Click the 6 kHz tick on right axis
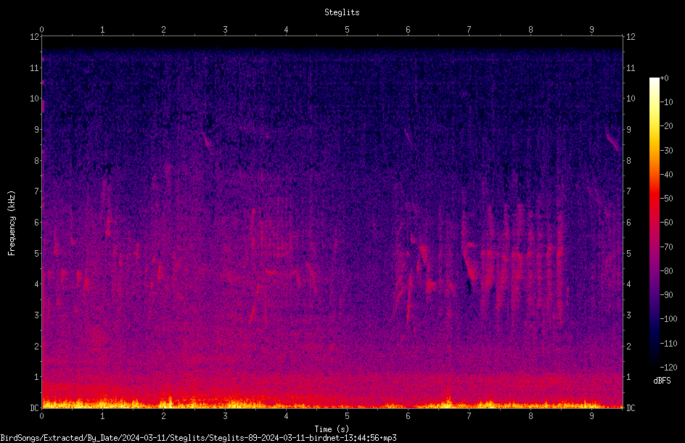 (x=628, y=222)
